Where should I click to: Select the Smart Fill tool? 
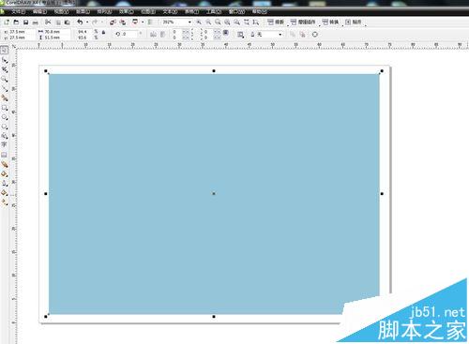pos(5,98)
